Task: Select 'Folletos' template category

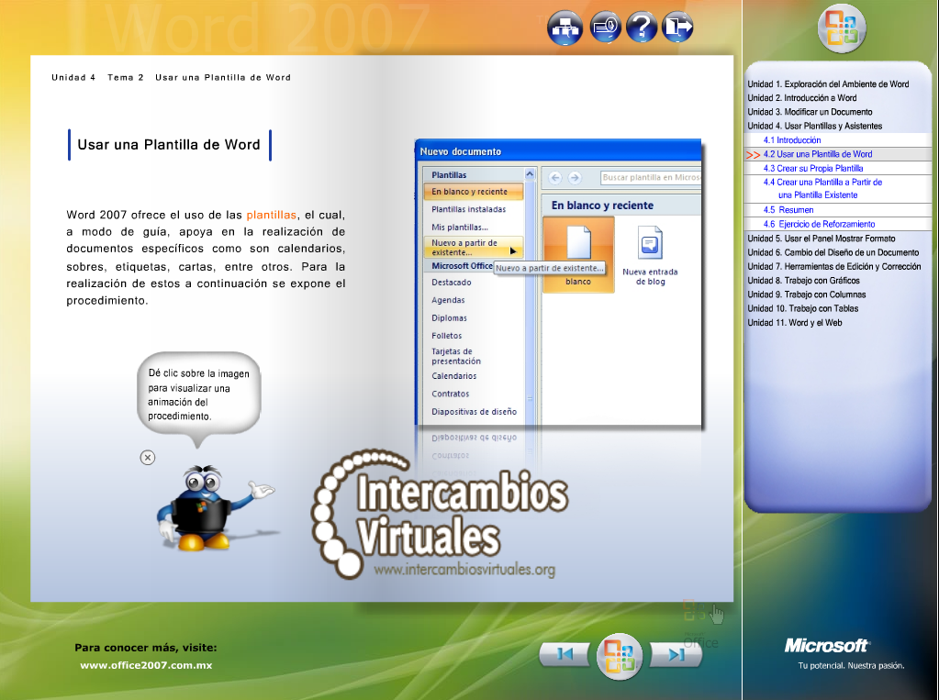Action: (447, 336)
